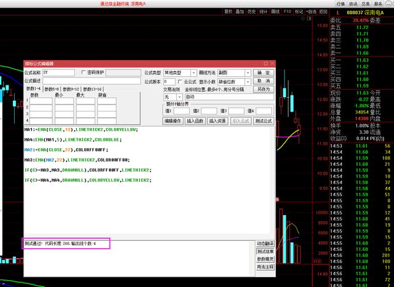Click the 插入资源 button
The height and width of the screenshot is (287, 394).
[217, 121]
